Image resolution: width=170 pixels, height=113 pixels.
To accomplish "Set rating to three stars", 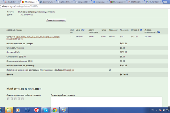I will pyautogui.click(x=15, y=98).
